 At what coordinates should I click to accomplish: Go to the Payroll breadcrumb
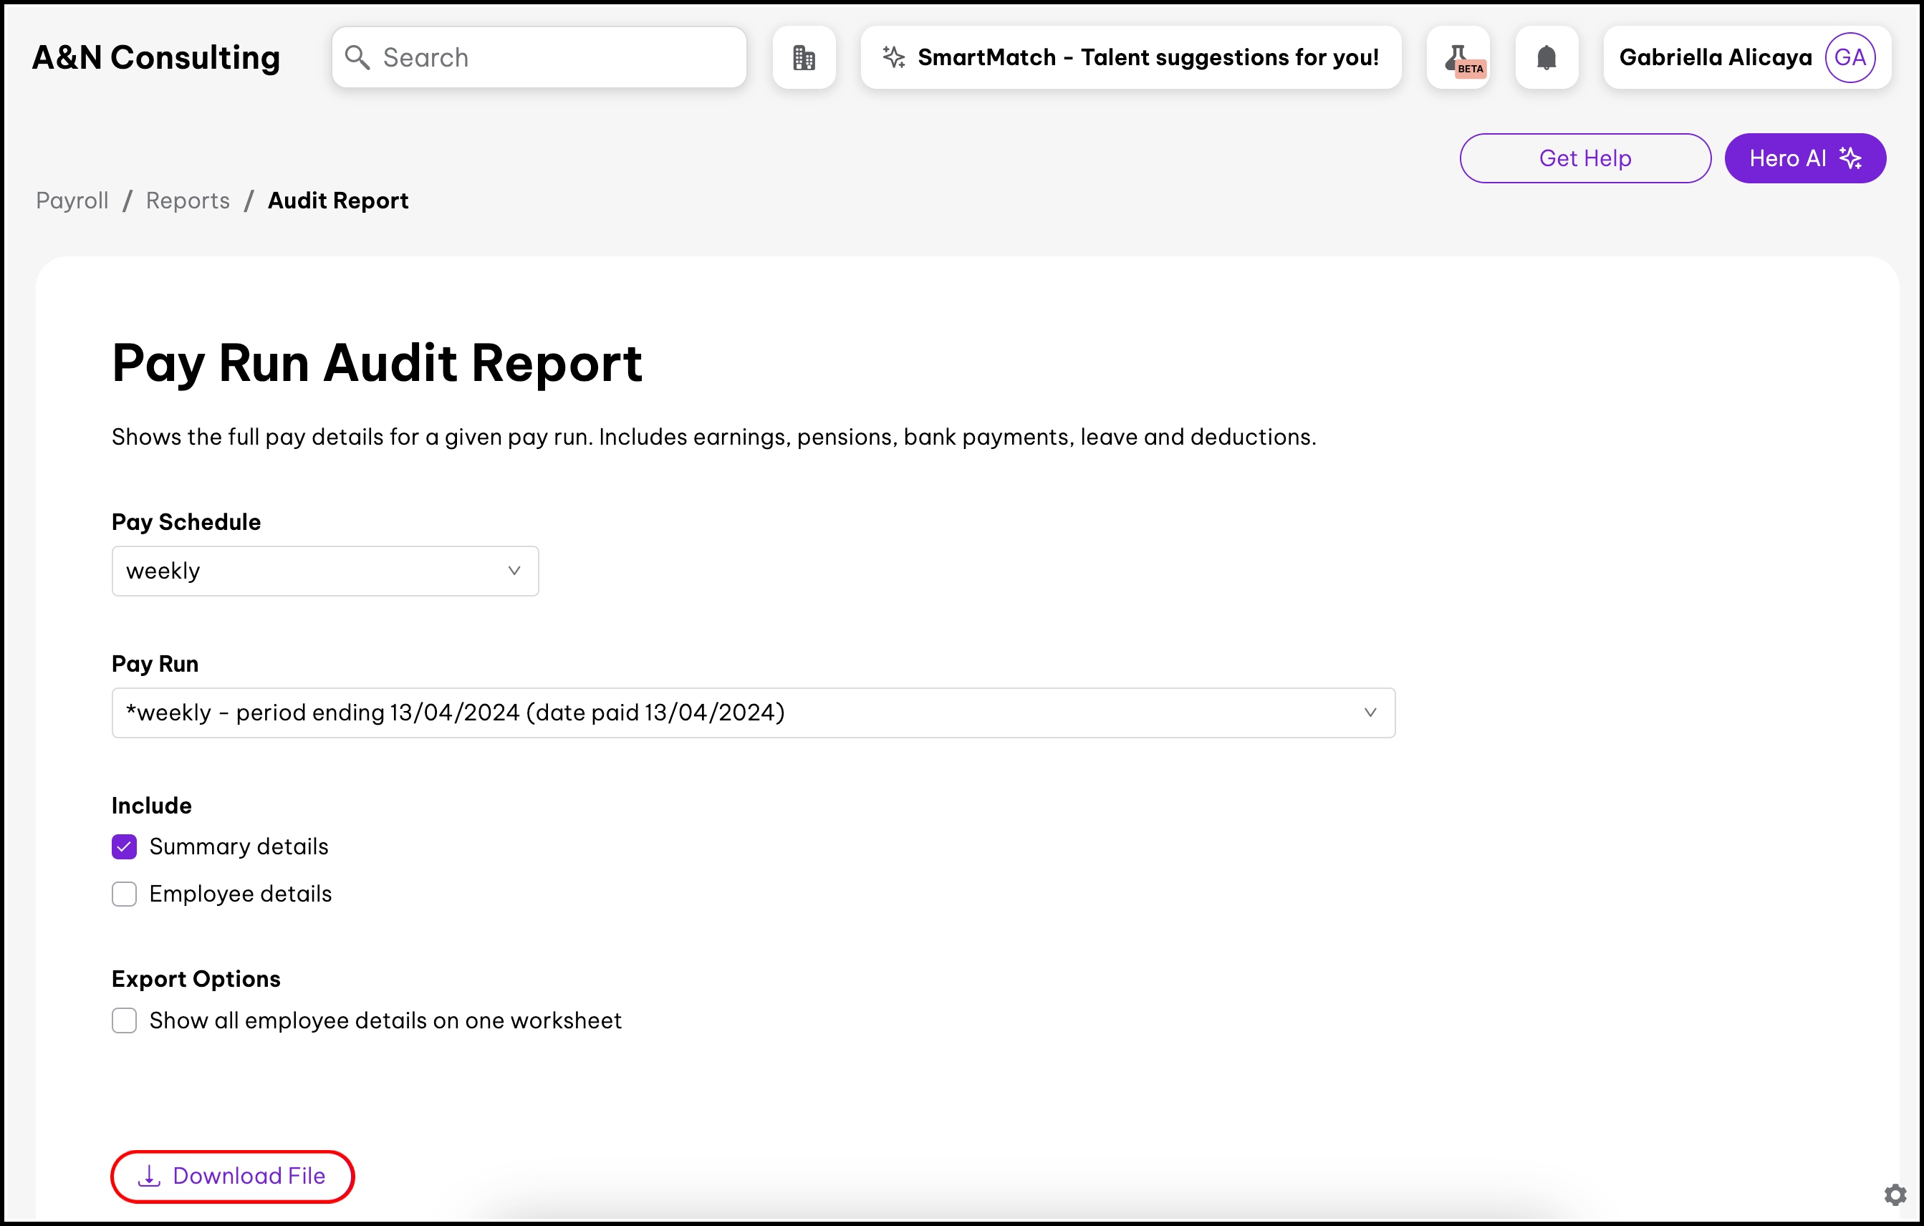72,201
